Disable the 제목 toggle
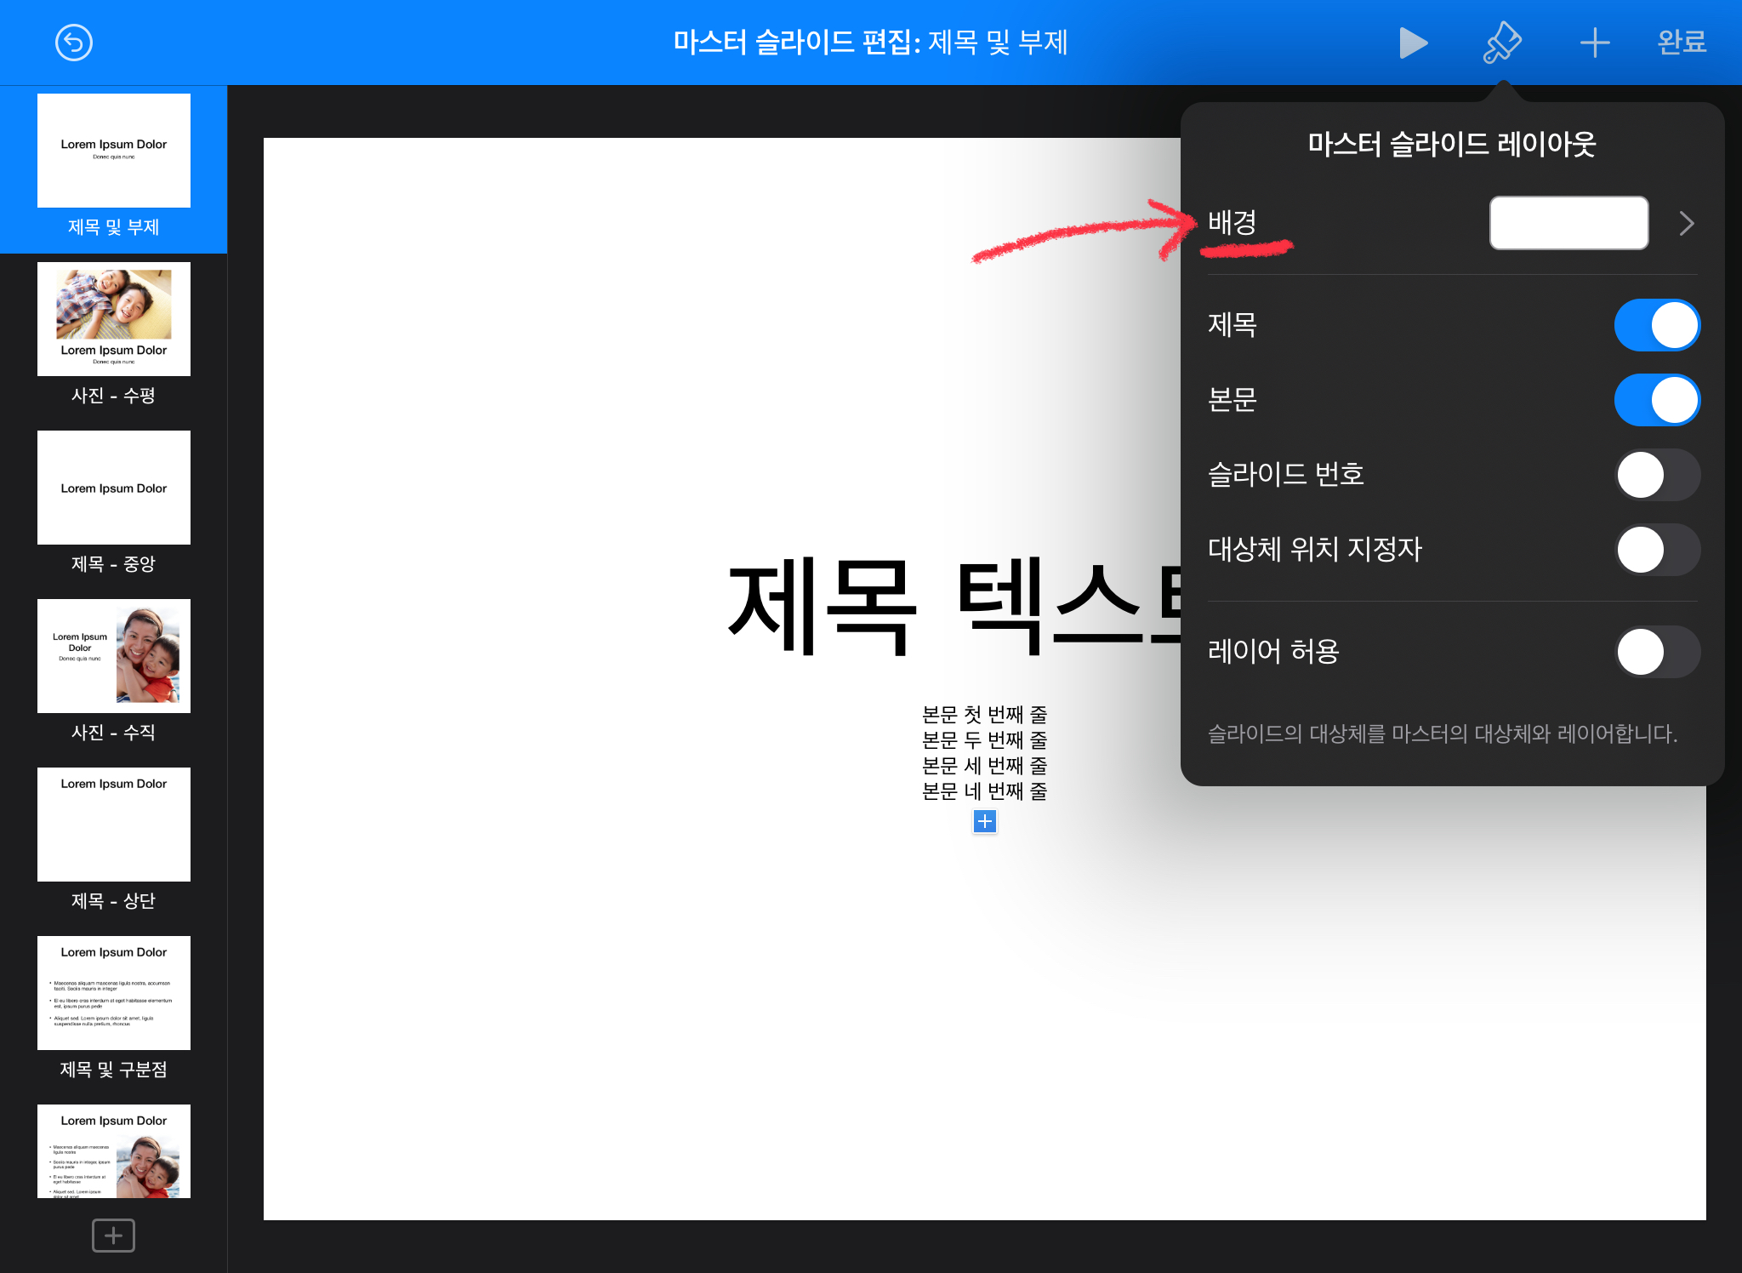 (1656, 325)
